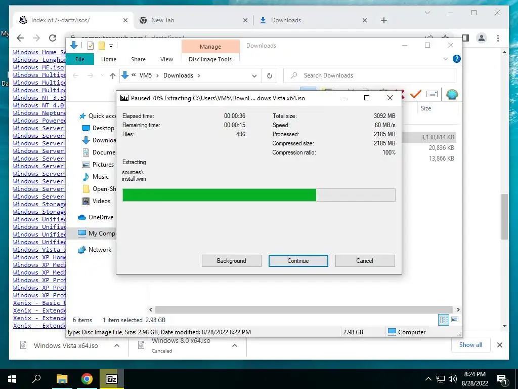Open the Chrome profile icon
Image resolution: width=518 pixels, height=389 pixels.
[x=482, y=38]
